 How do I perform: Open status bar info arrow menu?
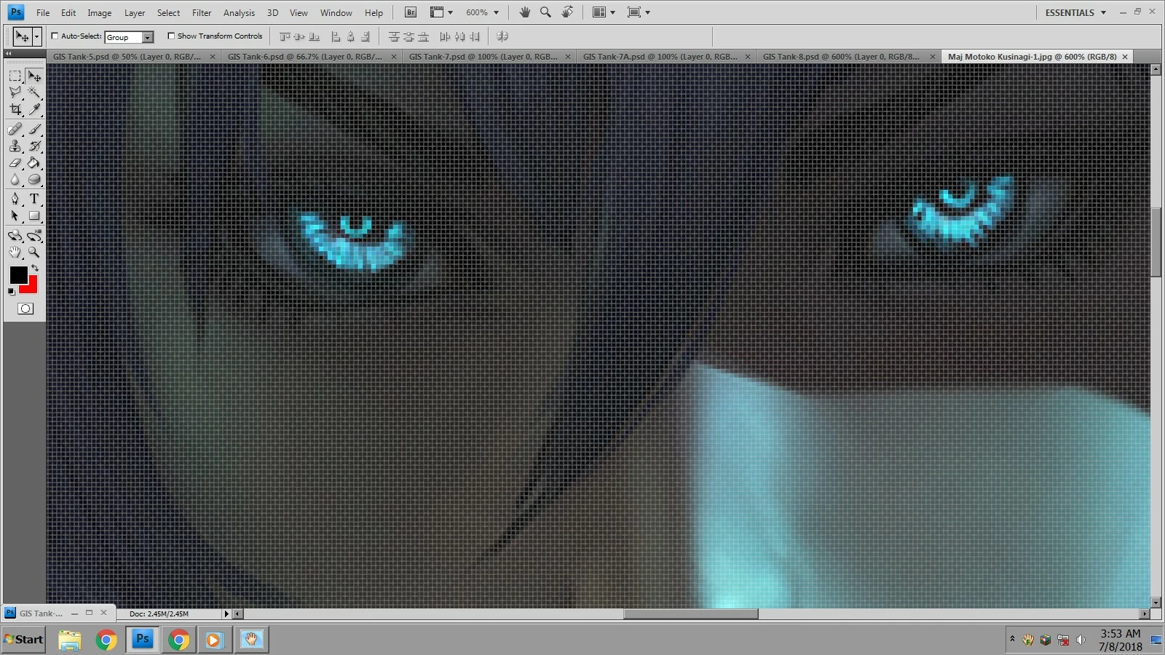[226, 614]
